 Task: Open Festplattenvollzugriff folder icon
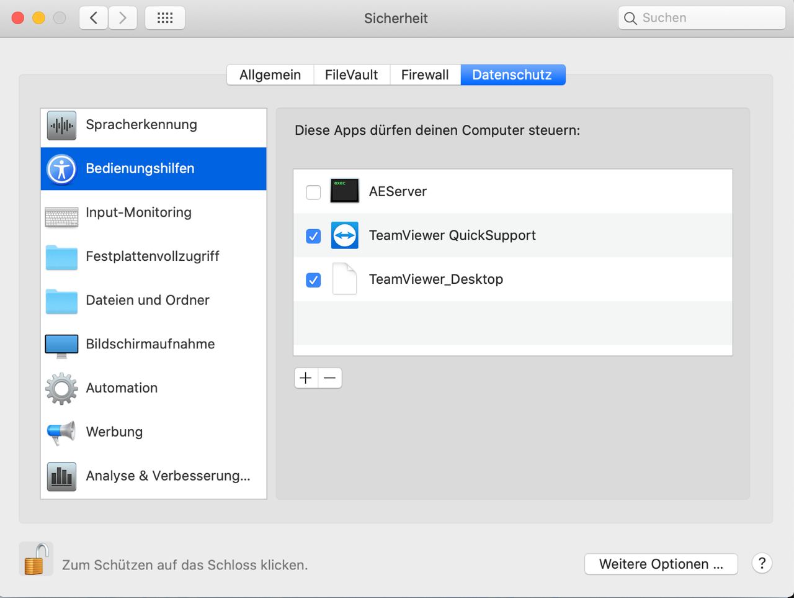click(x=61, y=257)
